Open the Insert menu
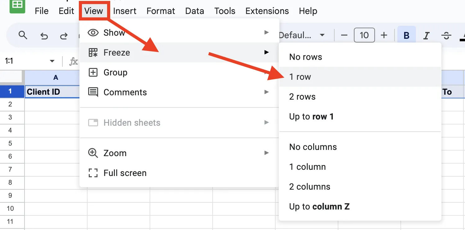This screenshot has height=230, width=465. 124,11
